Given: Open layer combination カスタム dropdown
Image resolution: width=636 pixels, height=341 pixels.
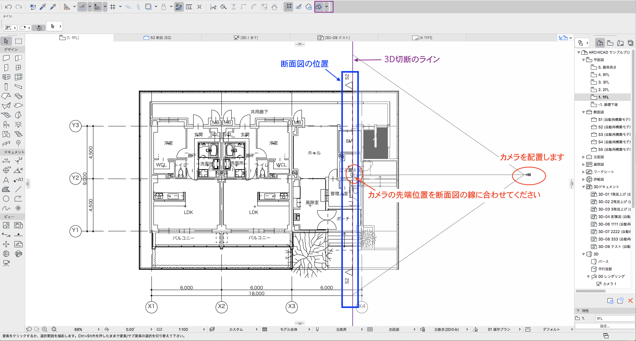Looking at the screenshot, I should [257, 329].
